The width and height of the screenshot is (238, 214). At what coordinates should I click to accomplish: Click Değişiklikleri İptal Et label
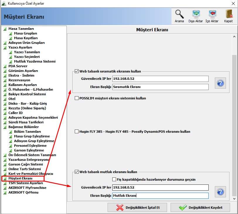[x=143, y=208]
